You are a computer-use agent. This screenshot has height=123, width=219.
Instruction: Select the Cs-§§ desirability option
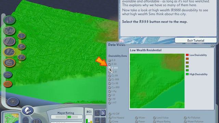[x=113, y=76]
